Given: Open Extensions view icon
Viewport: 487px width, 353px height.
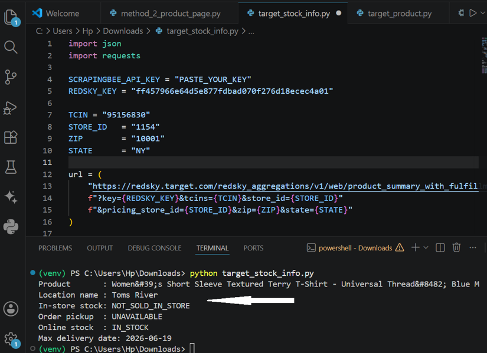Looking at the screenshot, I should [11, 137].
